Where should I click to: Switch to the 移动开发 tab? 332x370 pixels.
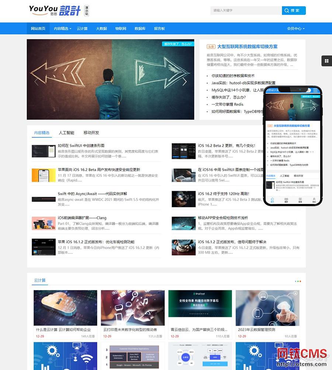(91, 133)
